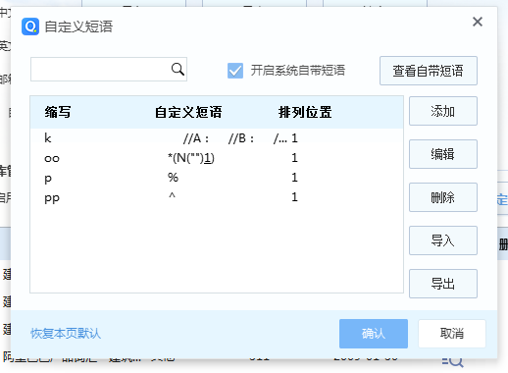Open 查看自带短语 button
508x373 pixels.
point(429,71)
